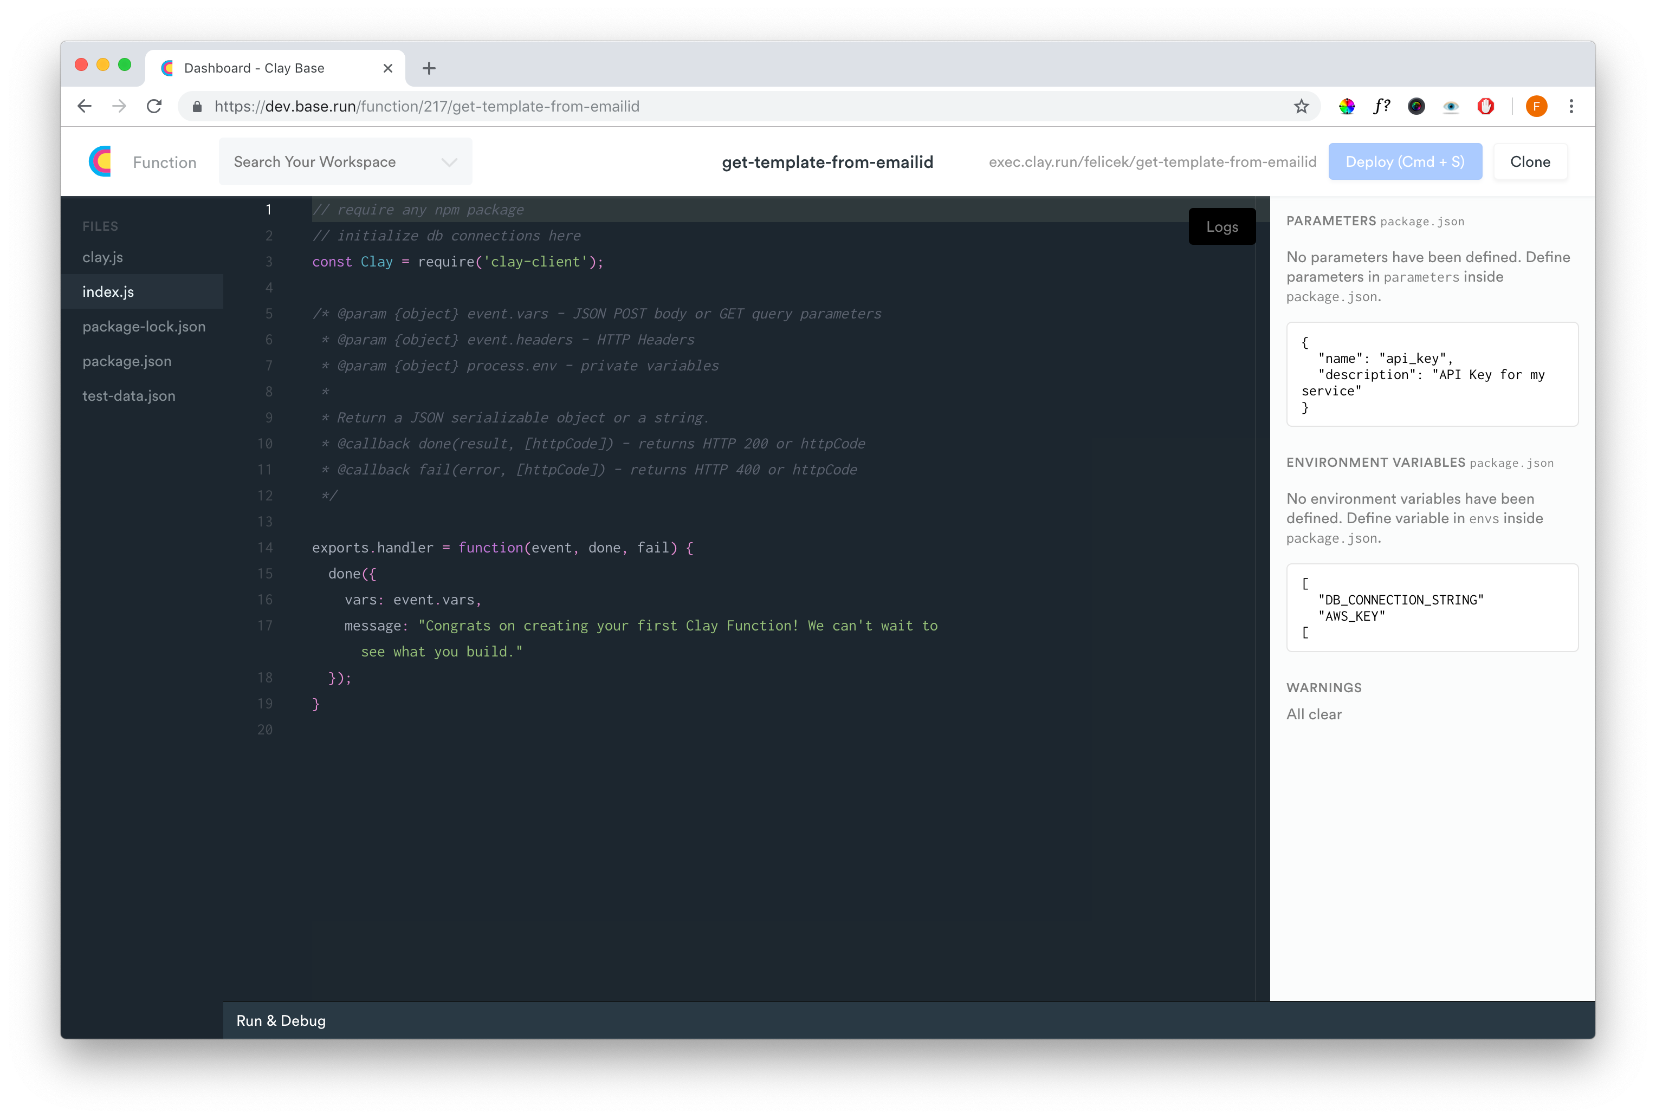The width and height of the screenshot is (1656, 1119).
Task: Click Deploy (Cmd + S) button
Action: (1405, 162)
